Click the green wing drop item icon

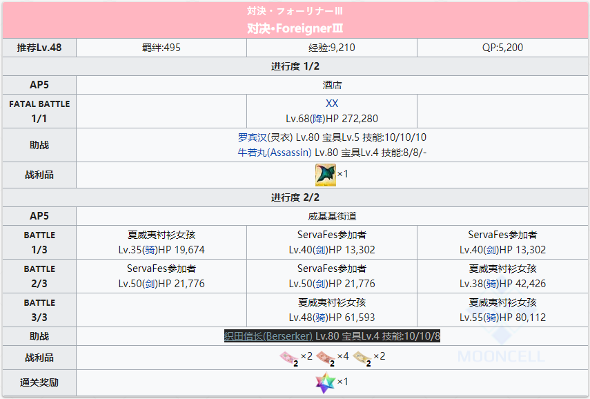[x=325, y=175]
